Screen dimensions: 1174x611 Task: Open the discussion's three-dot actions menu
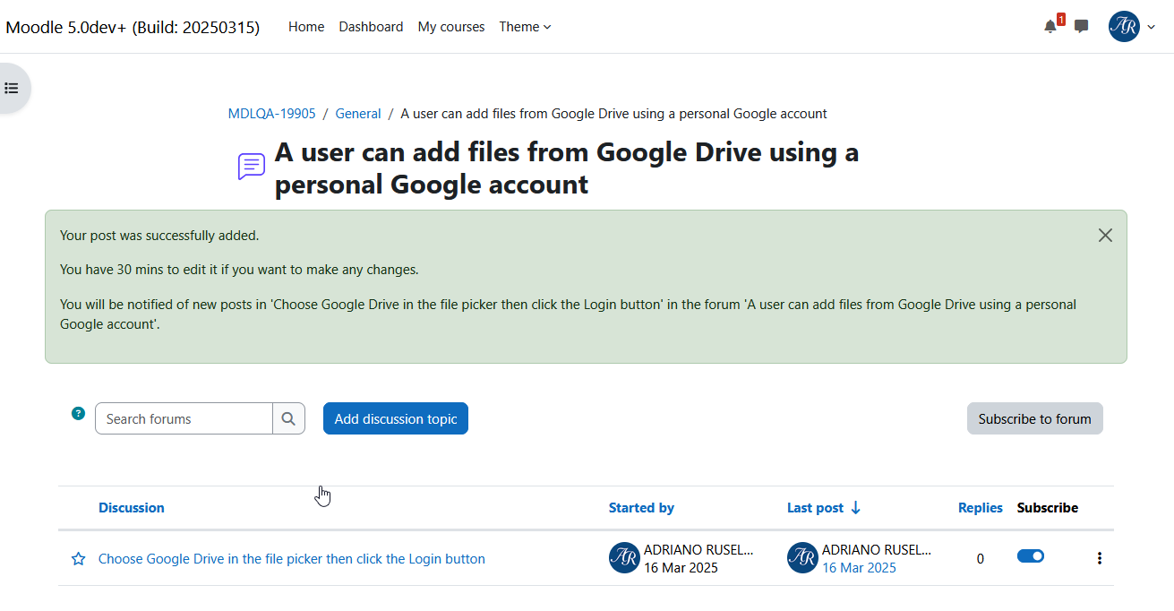[1099, 558]
